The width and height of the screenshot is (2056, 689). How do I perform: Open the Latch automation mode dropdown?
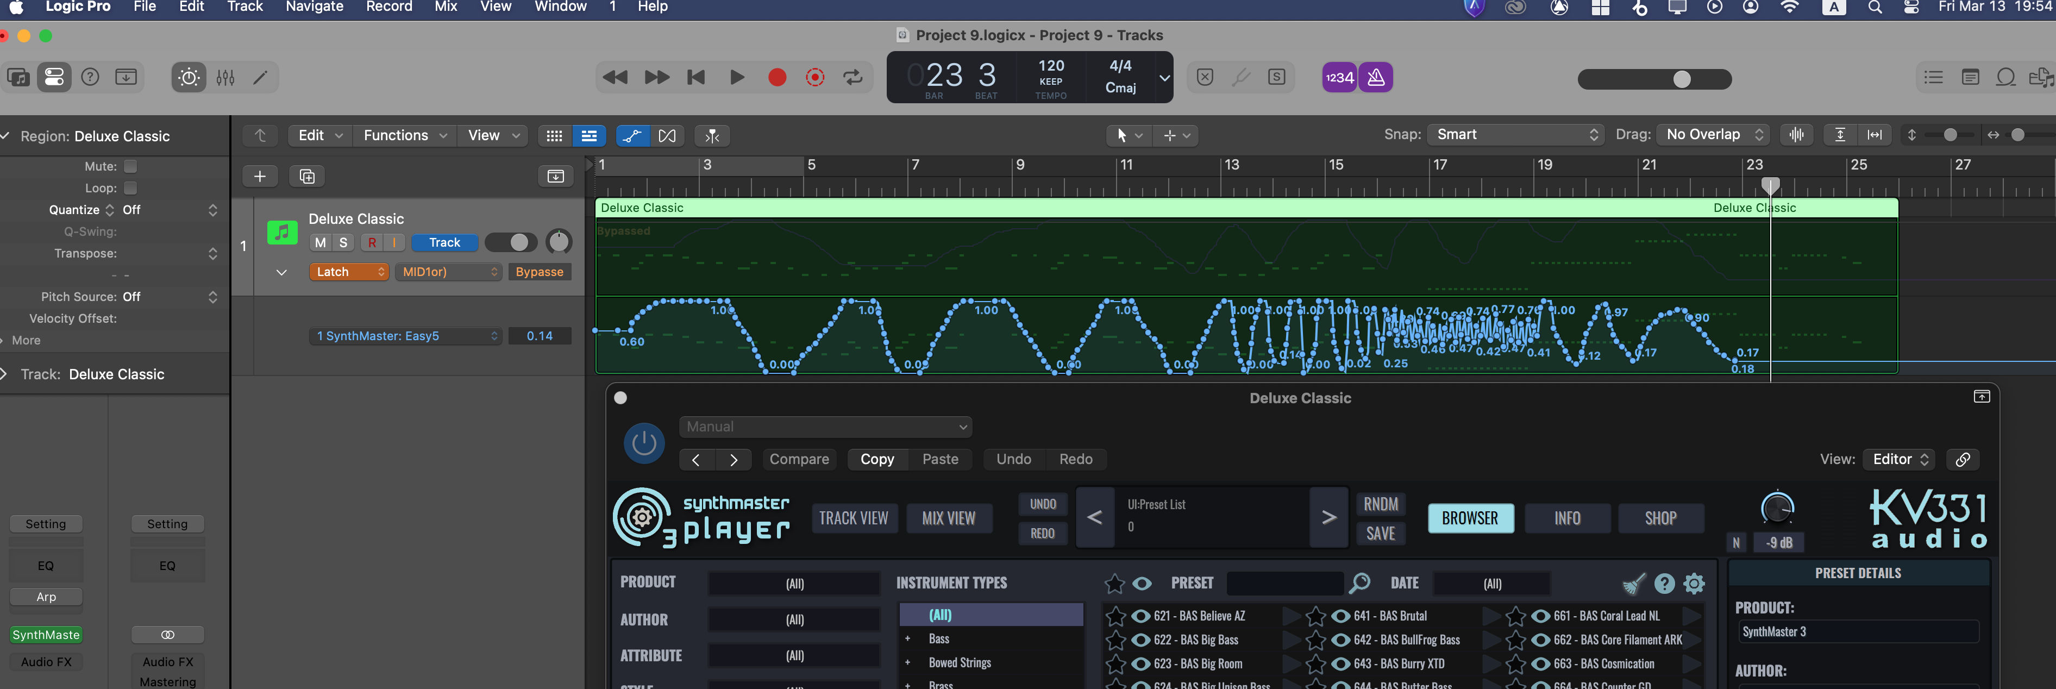[349, 272]
